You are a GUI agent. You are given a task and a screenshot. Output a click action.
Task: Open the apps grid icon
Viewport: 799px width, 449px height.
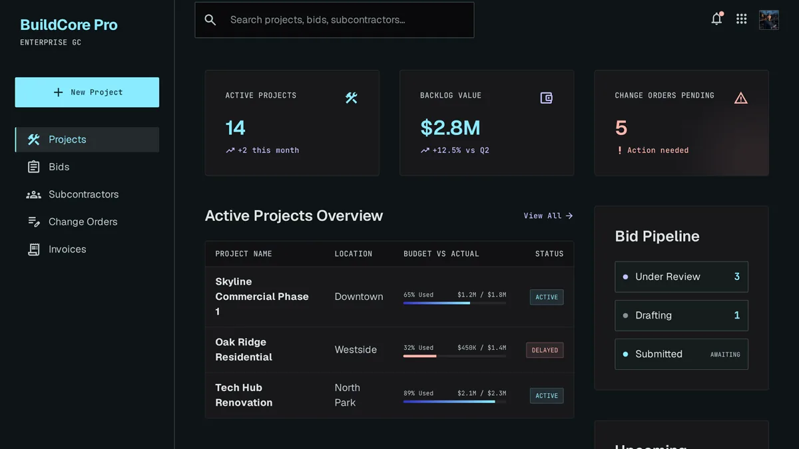tap(741, 19)
